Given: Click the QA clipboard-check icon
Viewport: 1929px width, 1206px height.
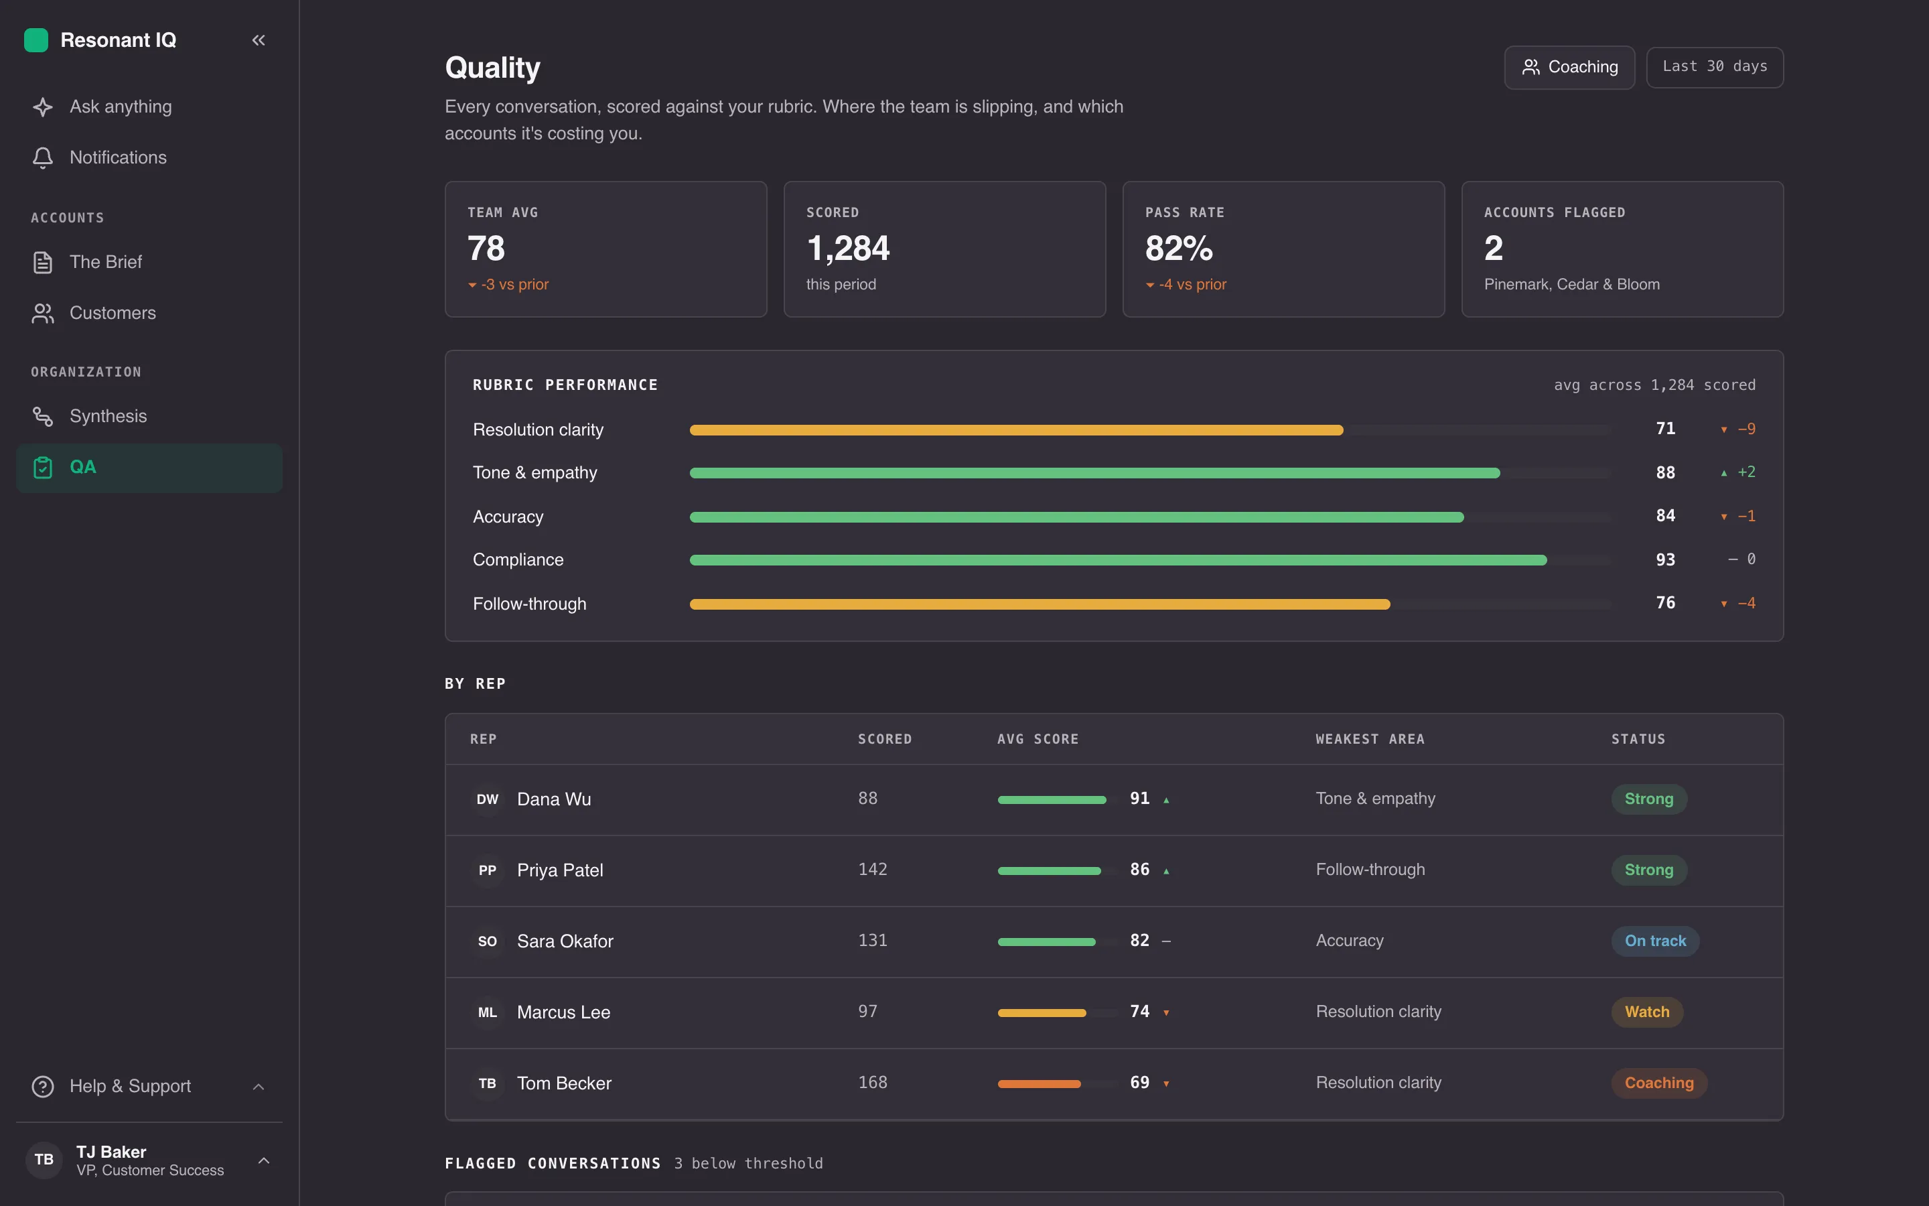Looking at the screenshot, I should pyautogui.click(x=43, y=468).
